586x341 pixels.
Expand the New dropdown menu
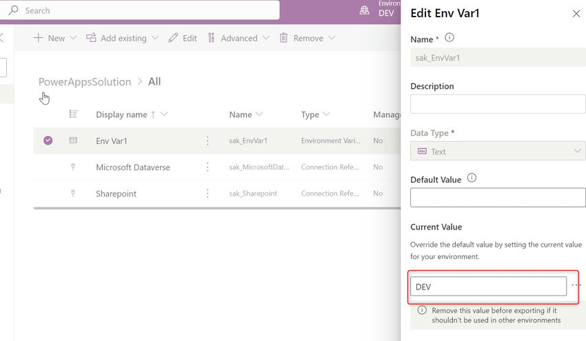(73, 38)
